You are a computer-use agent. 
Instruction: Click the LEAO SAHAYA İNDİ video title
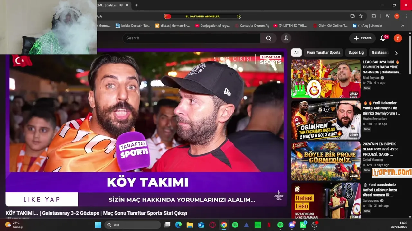[382, 67]
